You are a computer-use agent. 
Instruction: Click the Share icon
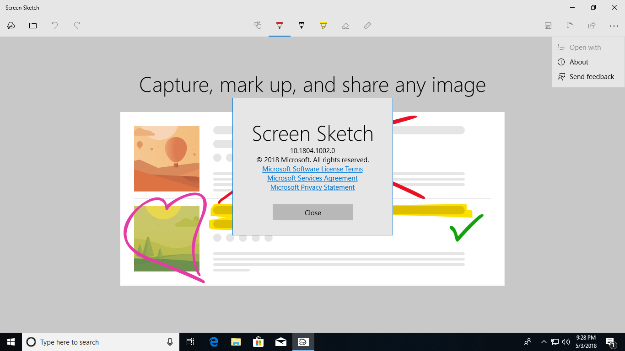[x=592, y=26]
